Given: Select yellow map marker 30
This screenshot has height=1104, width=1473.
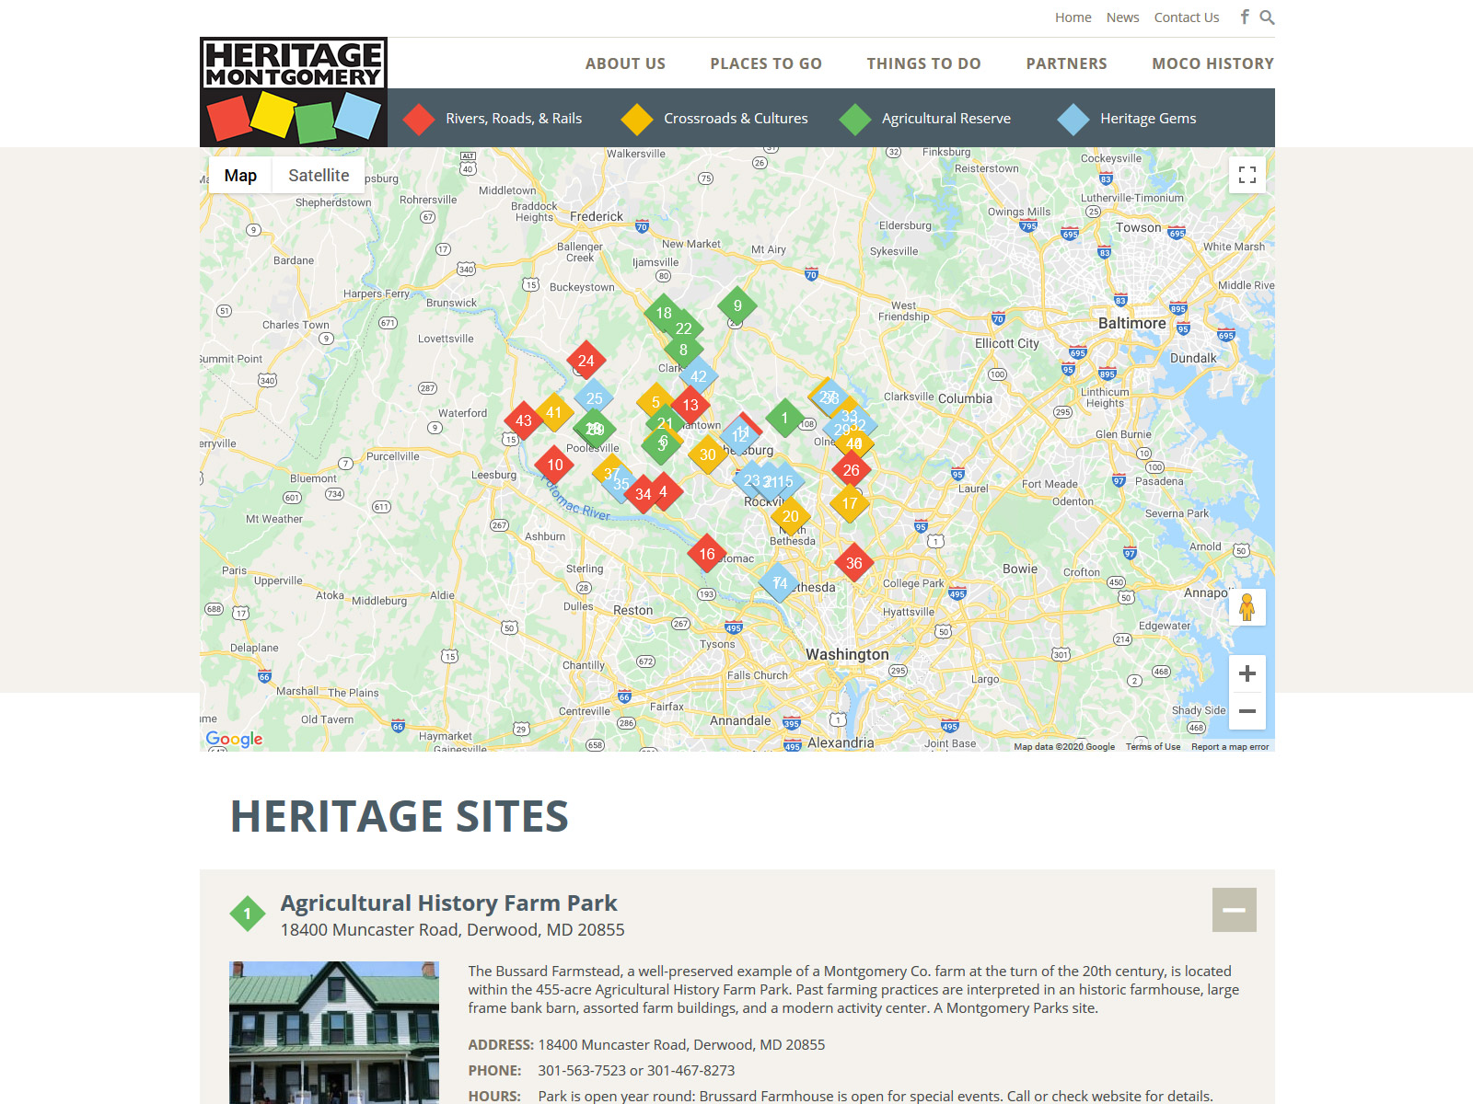Looking at the screenshot, I should (x=708, y=454).
